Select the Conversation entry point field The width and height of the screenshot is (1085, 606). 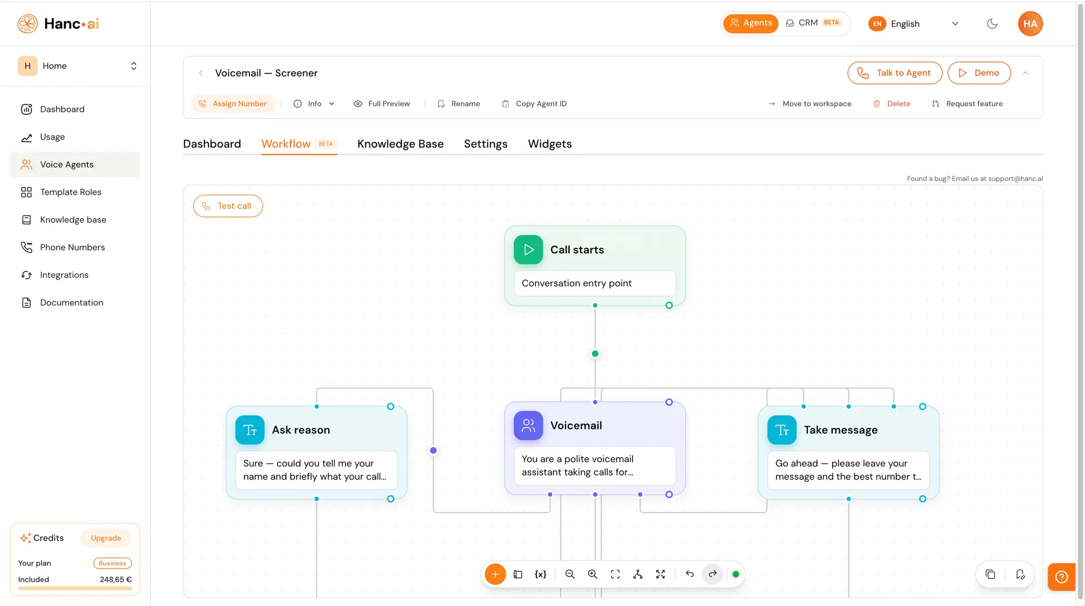point(595,283)
